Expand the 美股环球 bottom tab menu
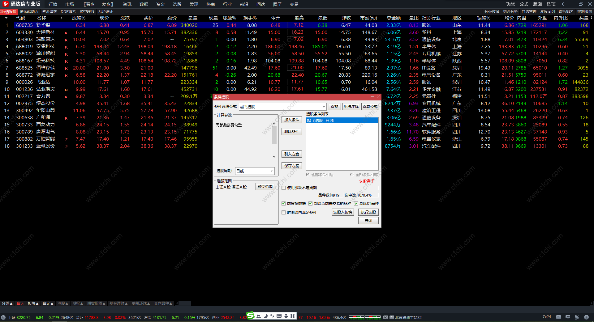594x322 pixels. point(141,303)
